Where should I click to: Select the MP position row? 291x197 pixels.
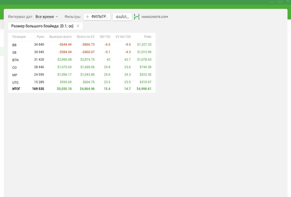(x=81, y=75)
